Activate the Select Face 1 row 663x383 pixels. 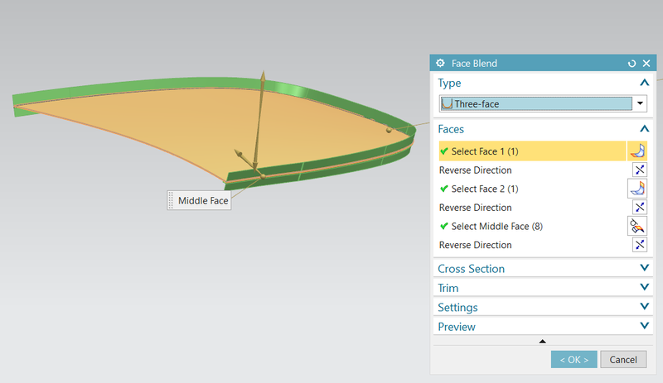(532, 151)
